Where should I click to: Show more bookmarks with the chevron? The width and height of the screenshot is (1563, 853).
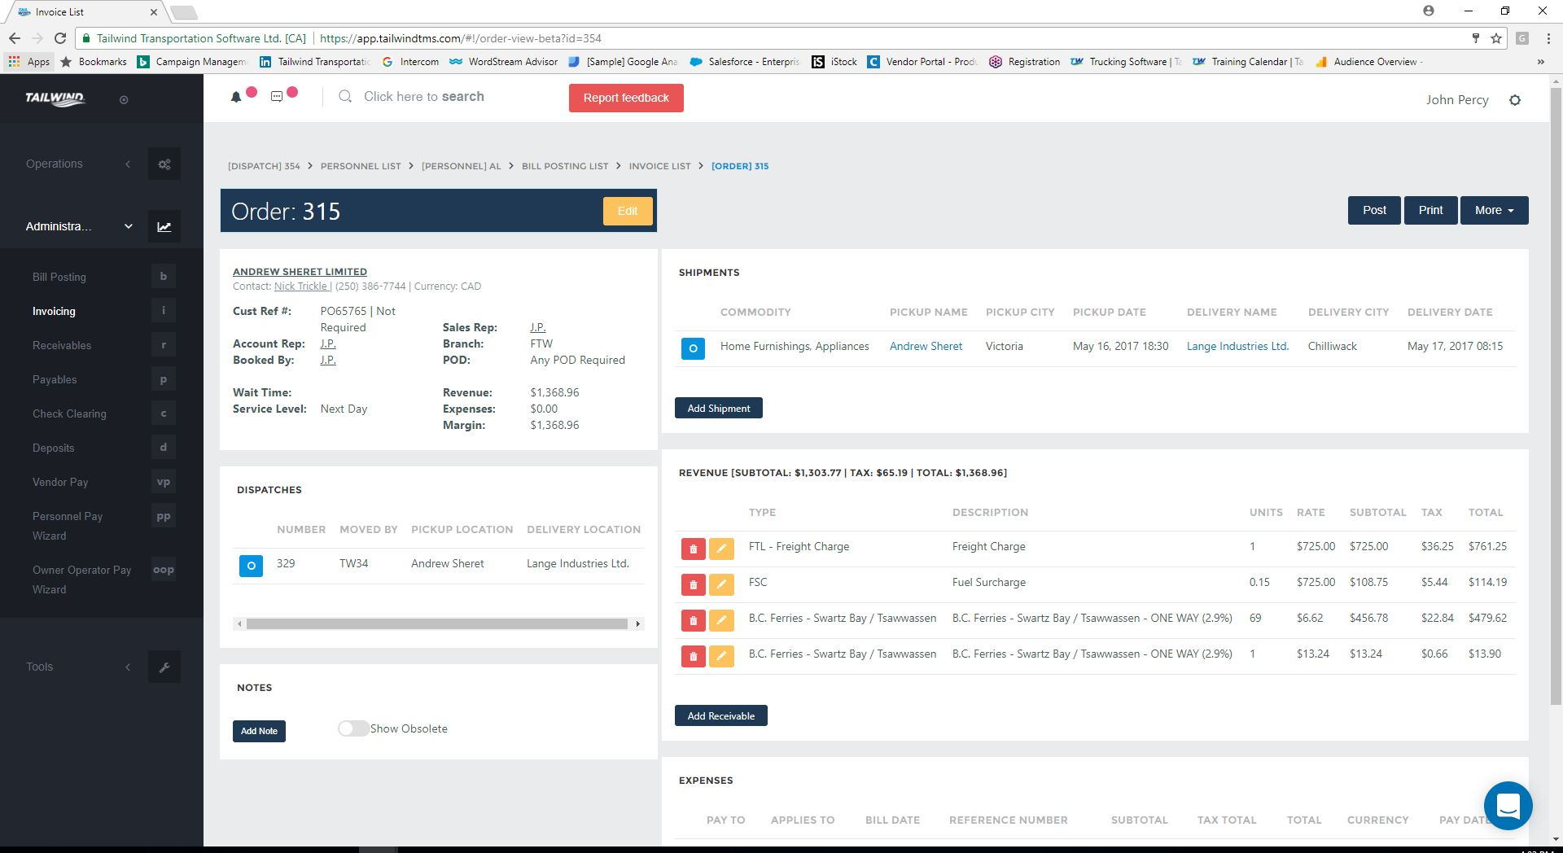pos(1540,62)
